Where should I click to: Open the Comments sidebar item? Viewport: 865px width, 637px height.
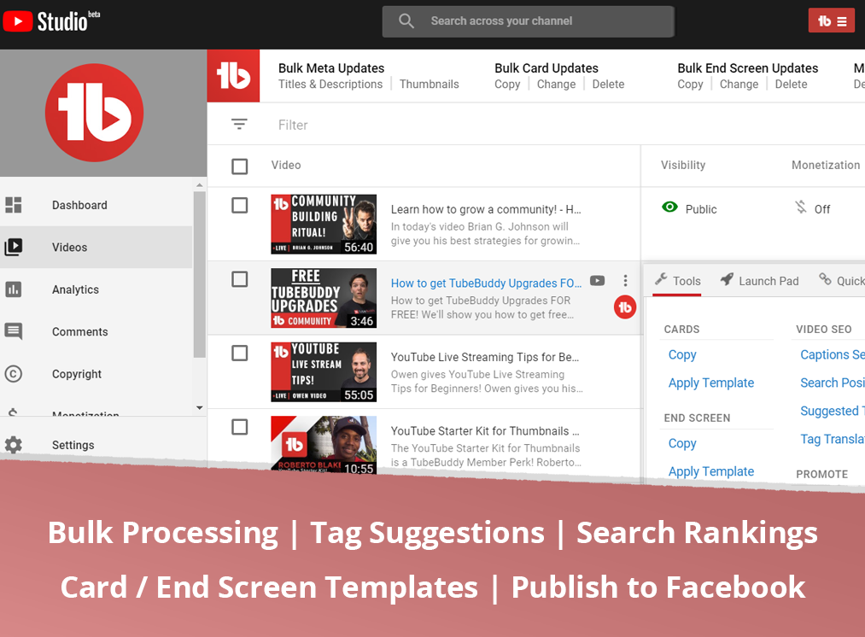[96, 331]
